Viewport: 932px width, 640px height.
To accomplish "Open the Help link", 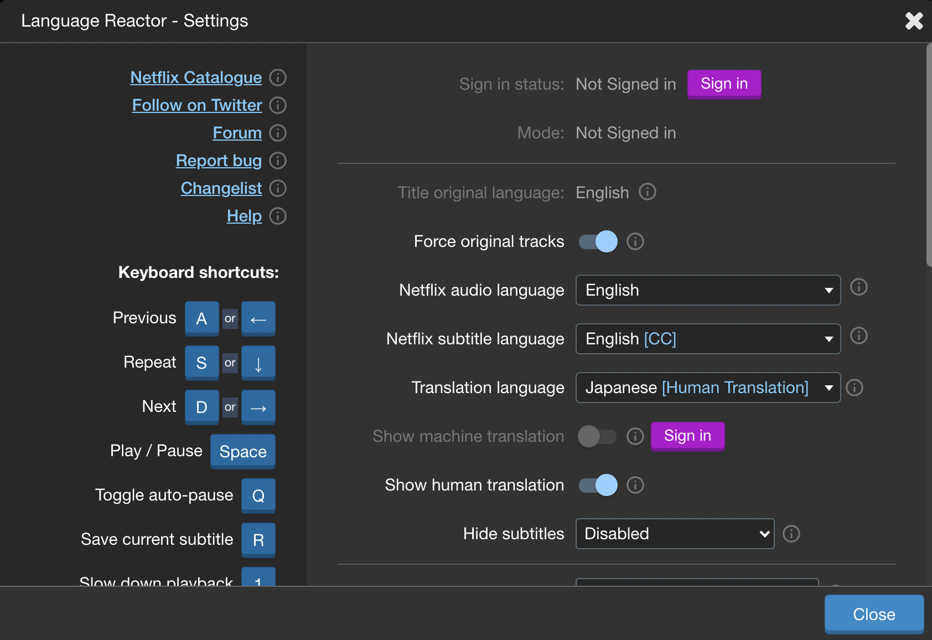I will [x=244, y=216].
